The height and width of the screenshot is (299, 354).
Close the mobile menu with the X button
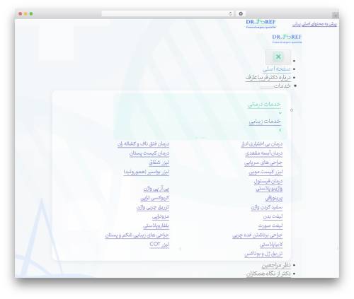click(x=278, y=57)
